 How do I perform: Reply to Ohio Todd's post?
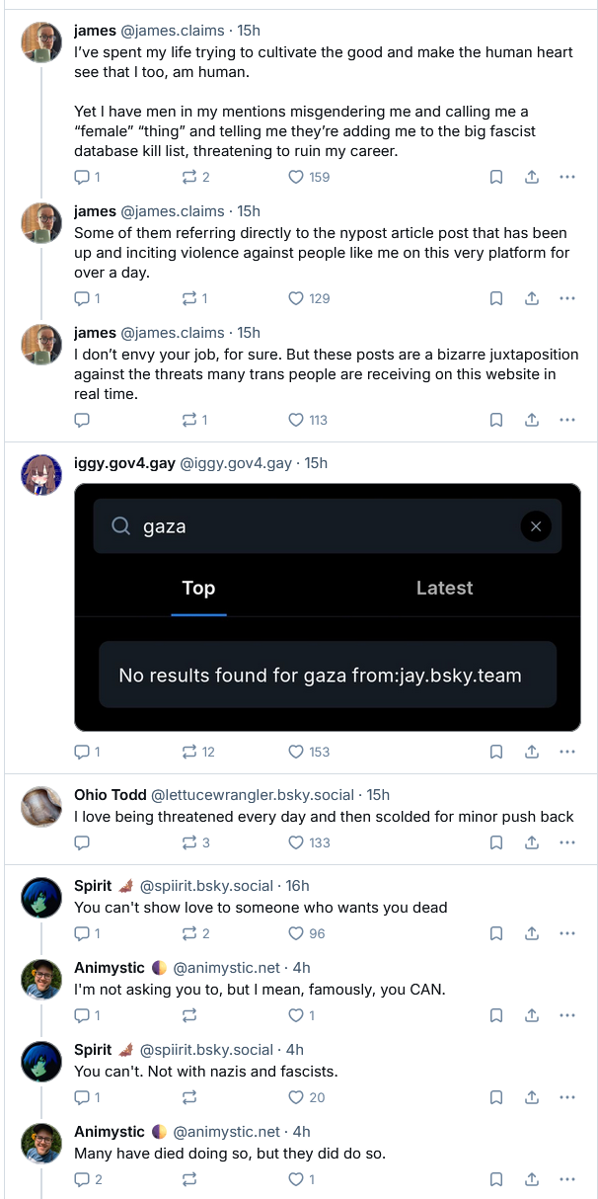82,842
